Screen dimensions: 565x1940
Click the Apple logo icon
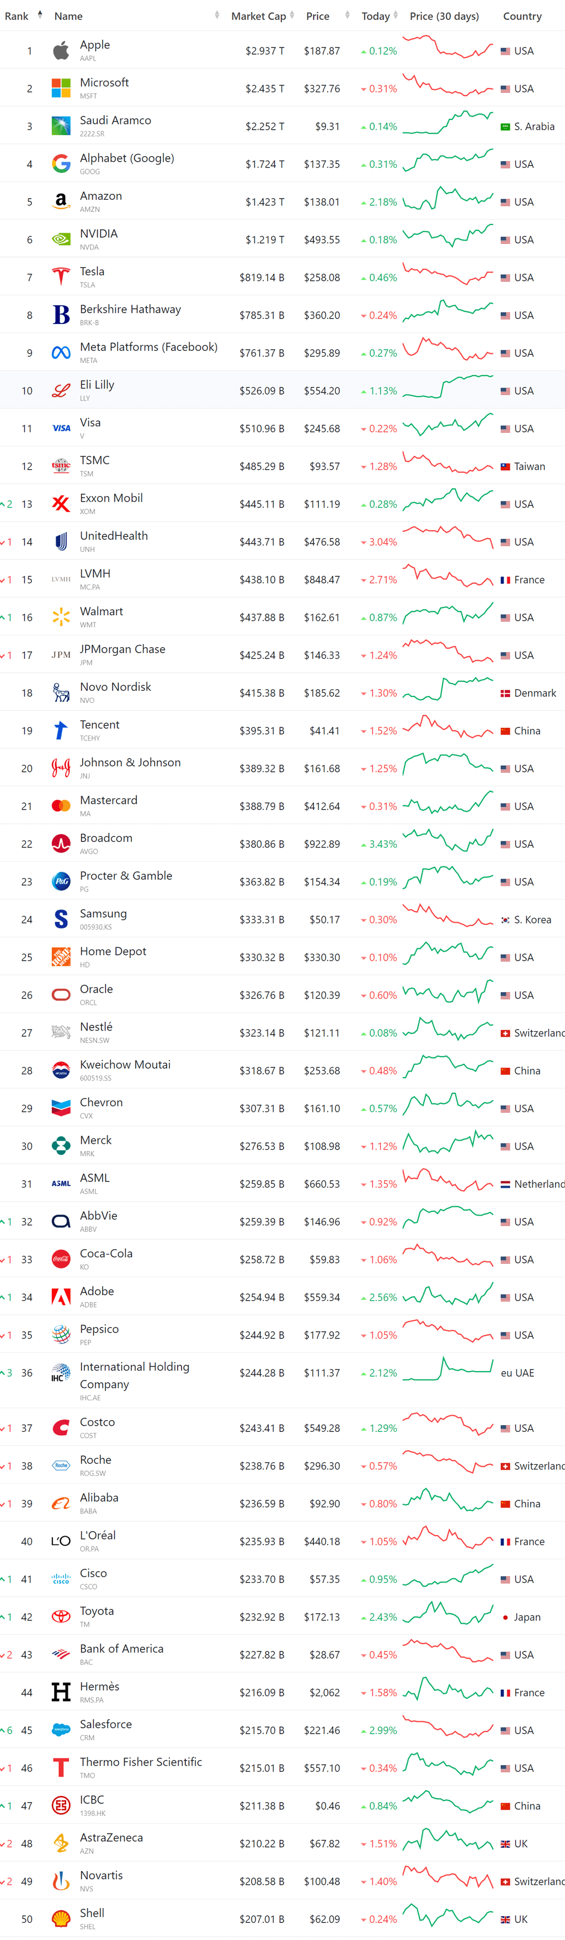pyautogui.click(x=61, y=51)
